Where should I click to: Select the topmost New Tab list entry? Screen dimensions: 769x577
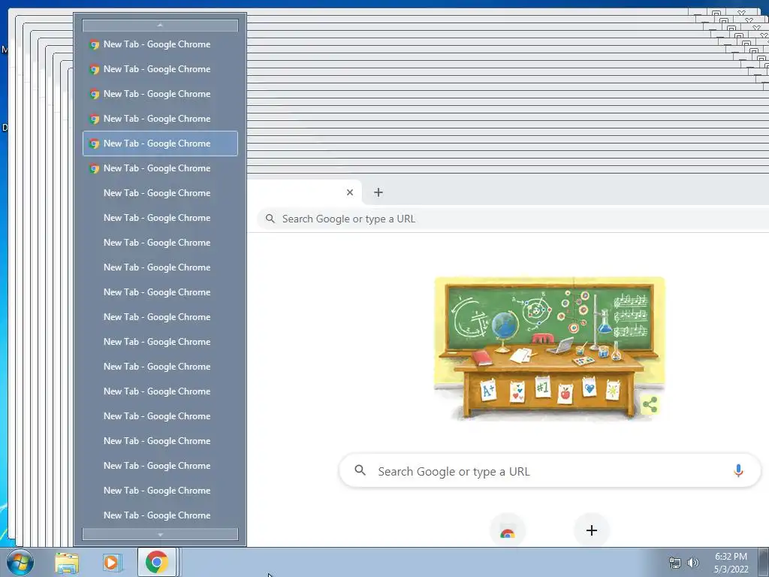(x=161, y=44)
